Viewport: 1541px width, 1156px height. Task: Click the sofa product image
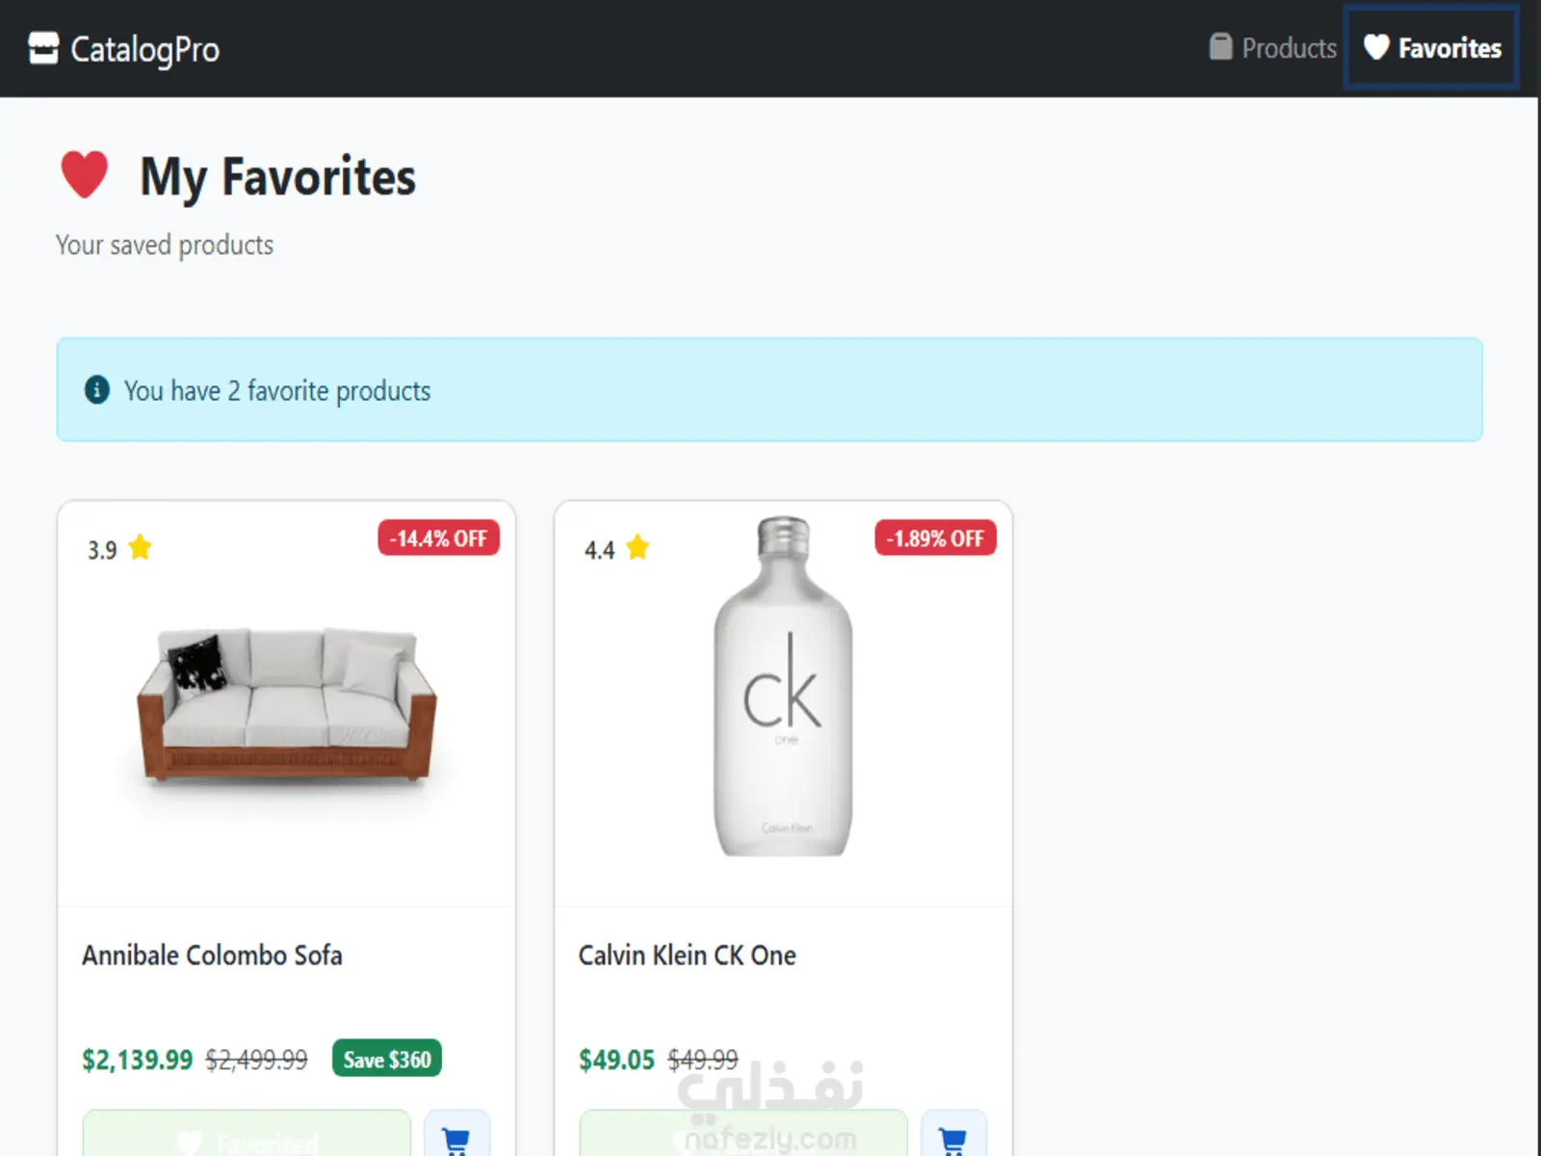pos(286,705)
